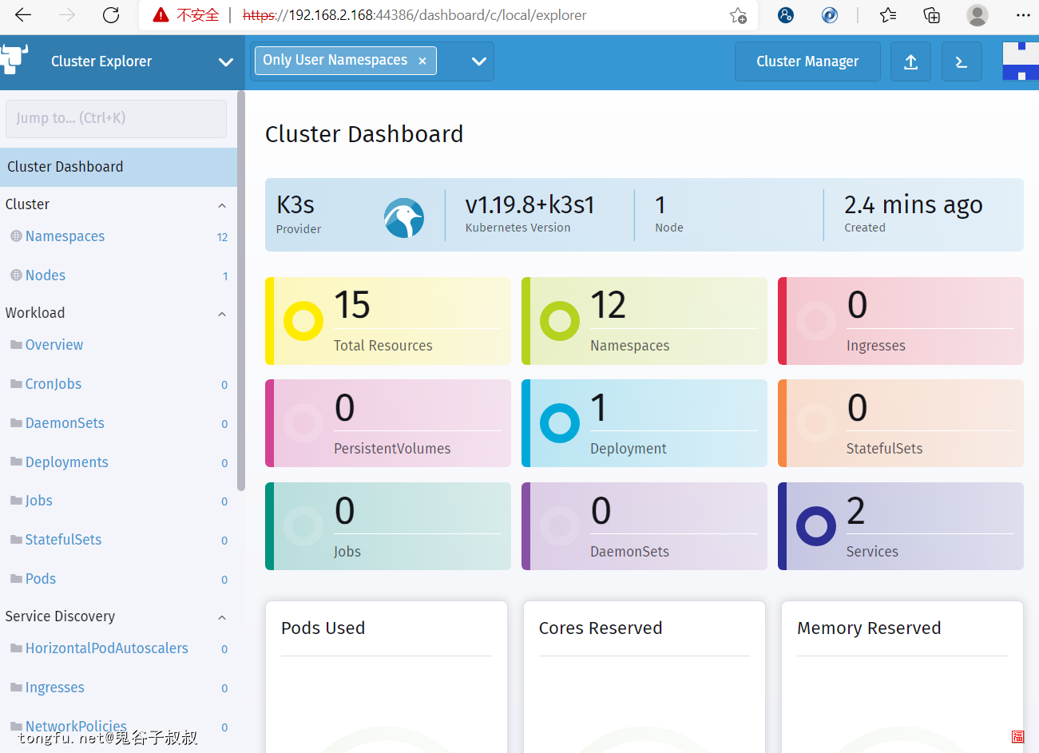Open the browser collections icon
The image size is (1039, 753).
tap(931, 15)
